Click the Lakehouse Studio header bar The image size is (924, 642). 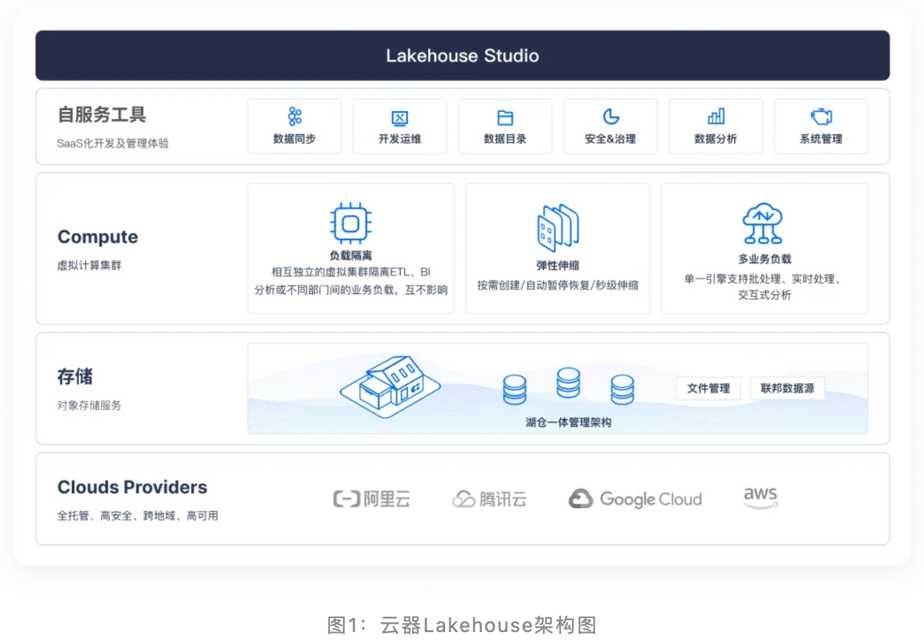tap(462, 56)
